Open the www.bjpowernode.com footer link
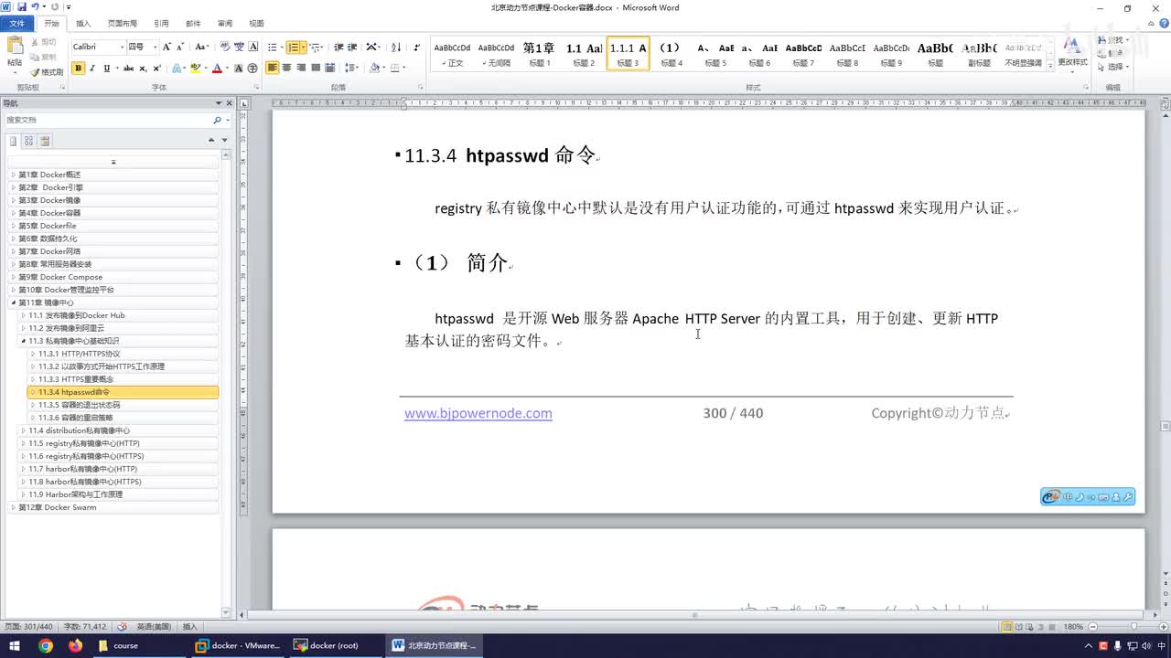This screenshot has height=658, width=1171. [x=478, y=413]
